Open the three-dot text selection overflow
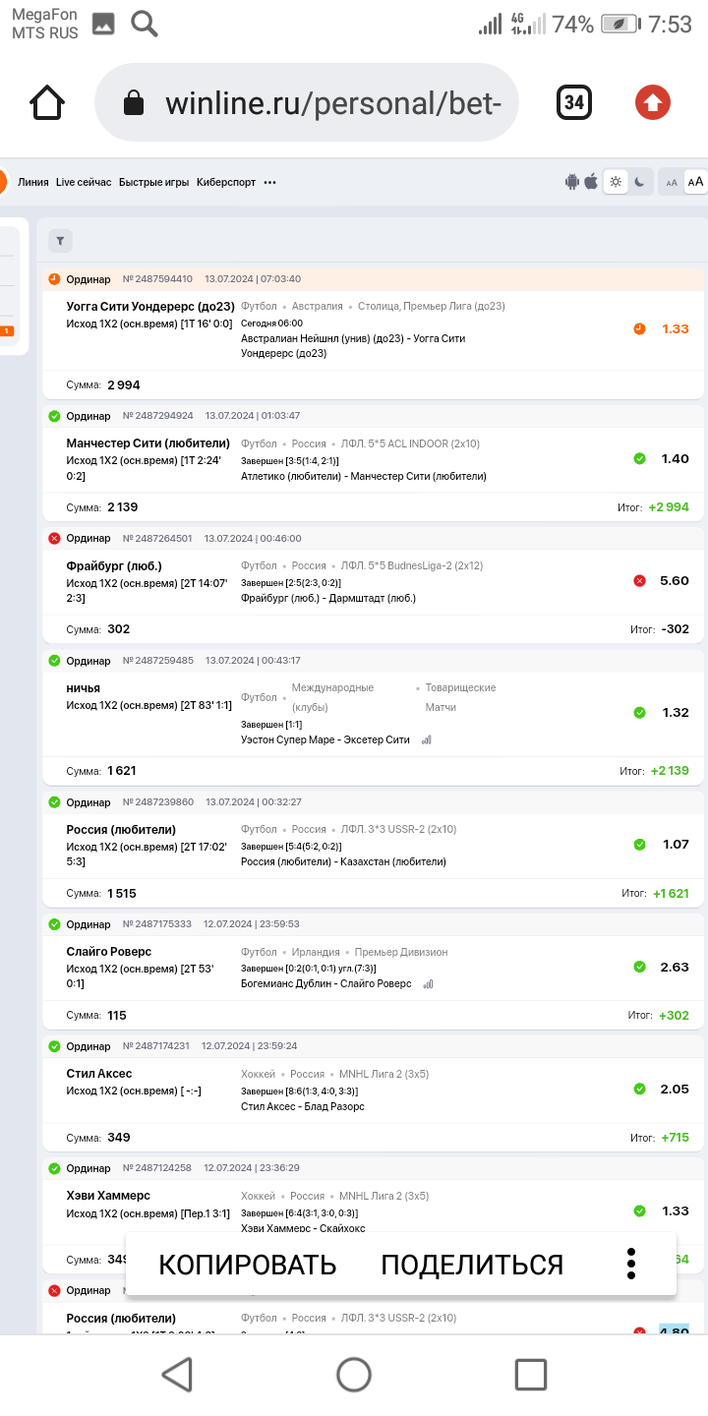The width and height of the screenshot is (708, 1416). point(631,1265)
